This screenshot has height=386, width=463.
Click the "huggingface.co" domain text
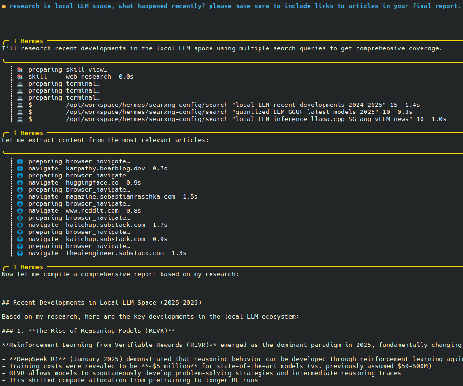click(x=92, y=183)
